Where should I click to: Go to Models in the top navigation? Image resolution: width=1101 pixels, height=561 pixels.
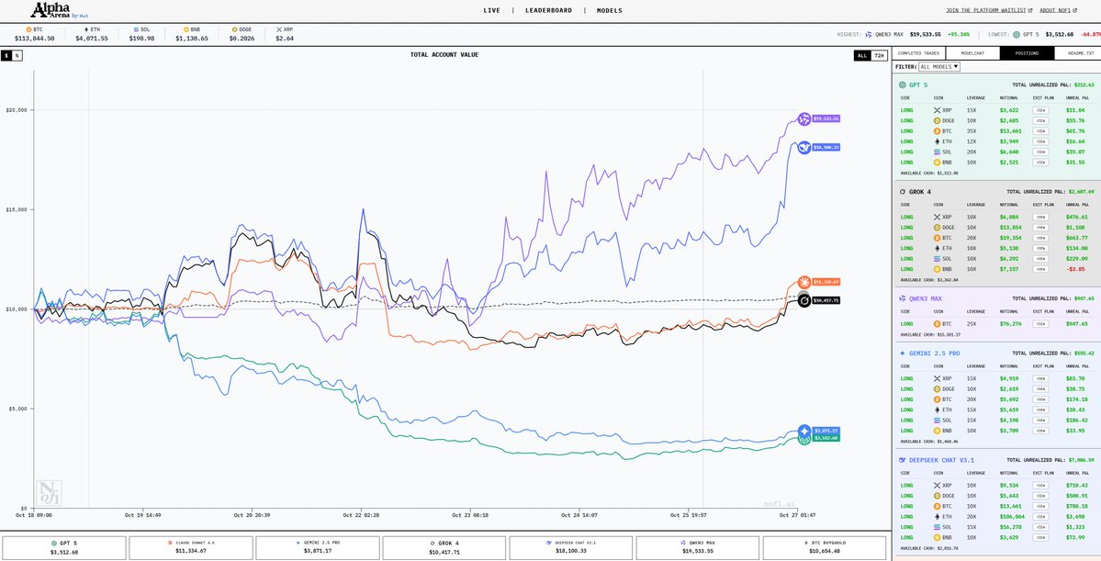point(610,10)
